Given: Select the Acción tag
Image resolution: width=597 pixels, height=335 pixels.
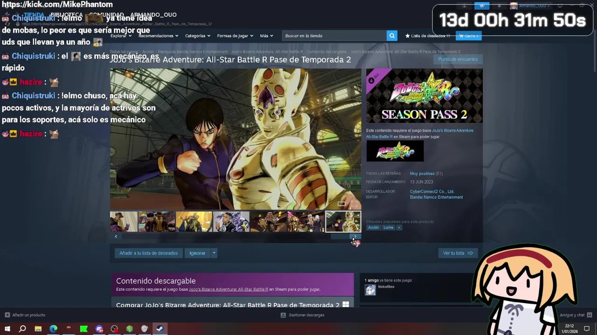Looking at the screenshot, I should (x=374, y=228).
